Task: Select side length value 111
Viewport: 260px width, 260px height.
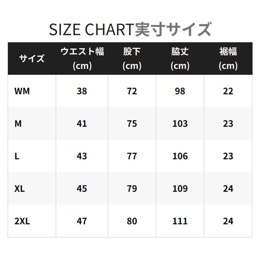Action: (x=180, y=221)
